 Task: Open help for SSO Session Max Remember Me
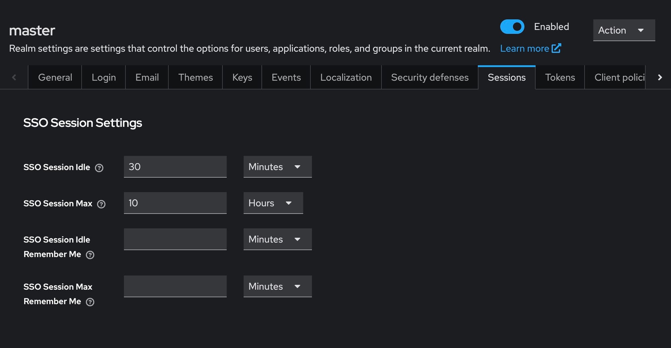pyautogui.click(x=90, y=302)
